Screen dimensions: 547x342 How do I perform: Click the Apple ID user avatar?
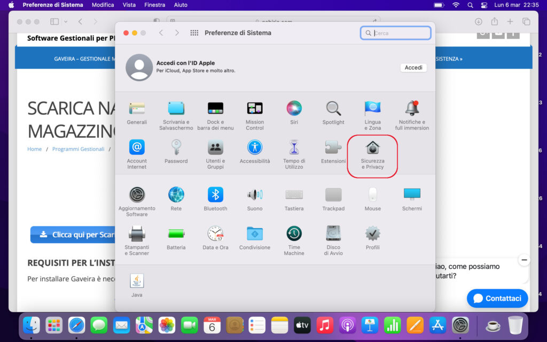(x=139, y=67)
